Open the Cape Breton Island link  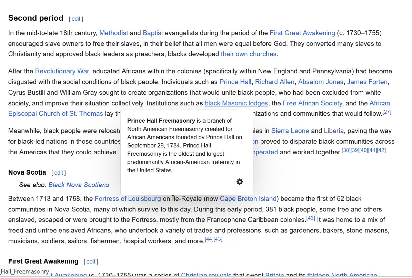(248, 199)
